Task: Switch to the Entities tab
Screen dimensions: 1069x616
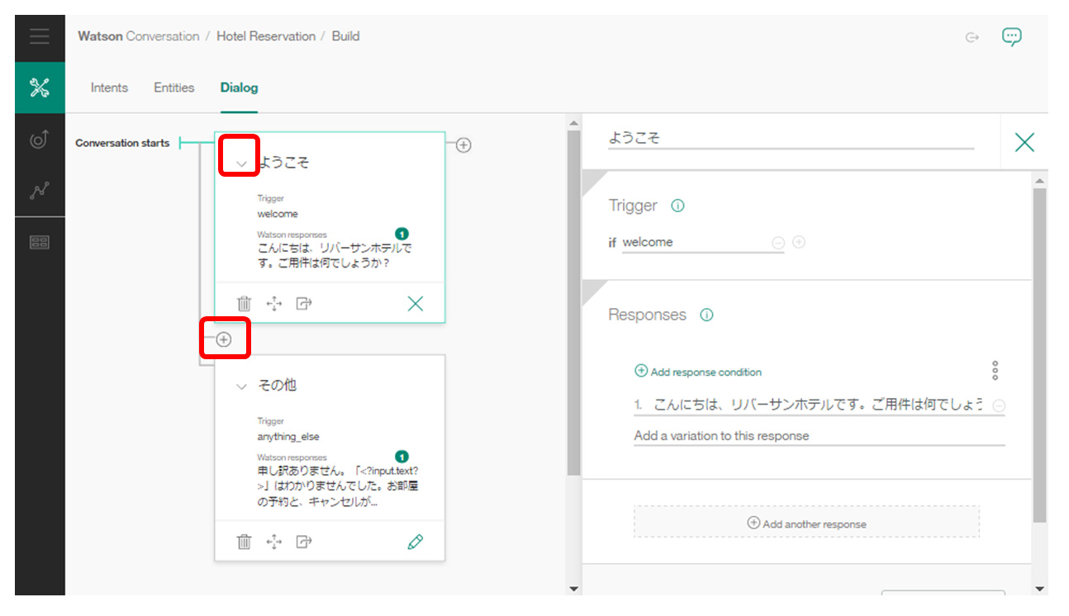Action: click(x=174, y=88)
